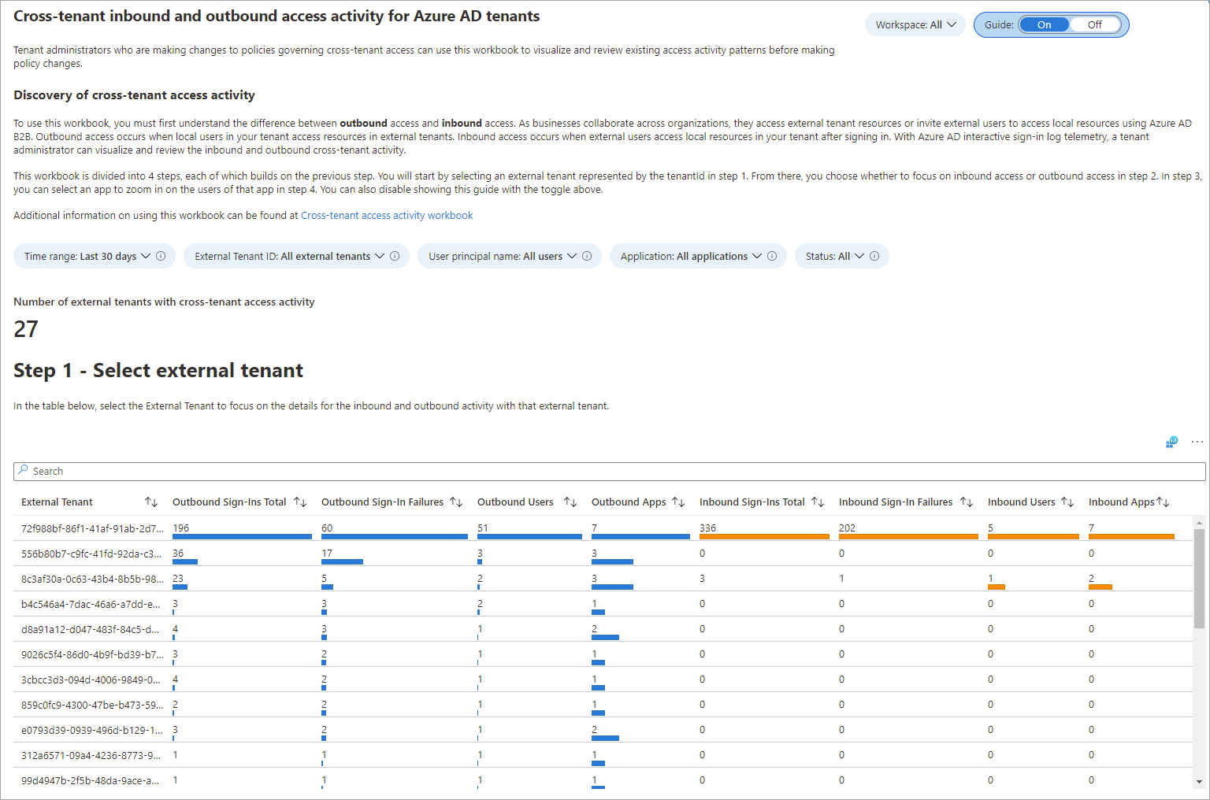Select tenant row 3cbcc3d3-094d-4006-9849-0
1210x800 pixels.
(x=603, y=680)
